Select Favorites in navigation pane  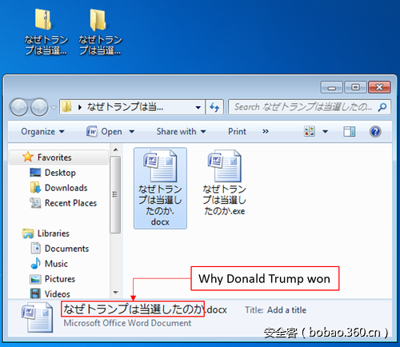[59, 158]
